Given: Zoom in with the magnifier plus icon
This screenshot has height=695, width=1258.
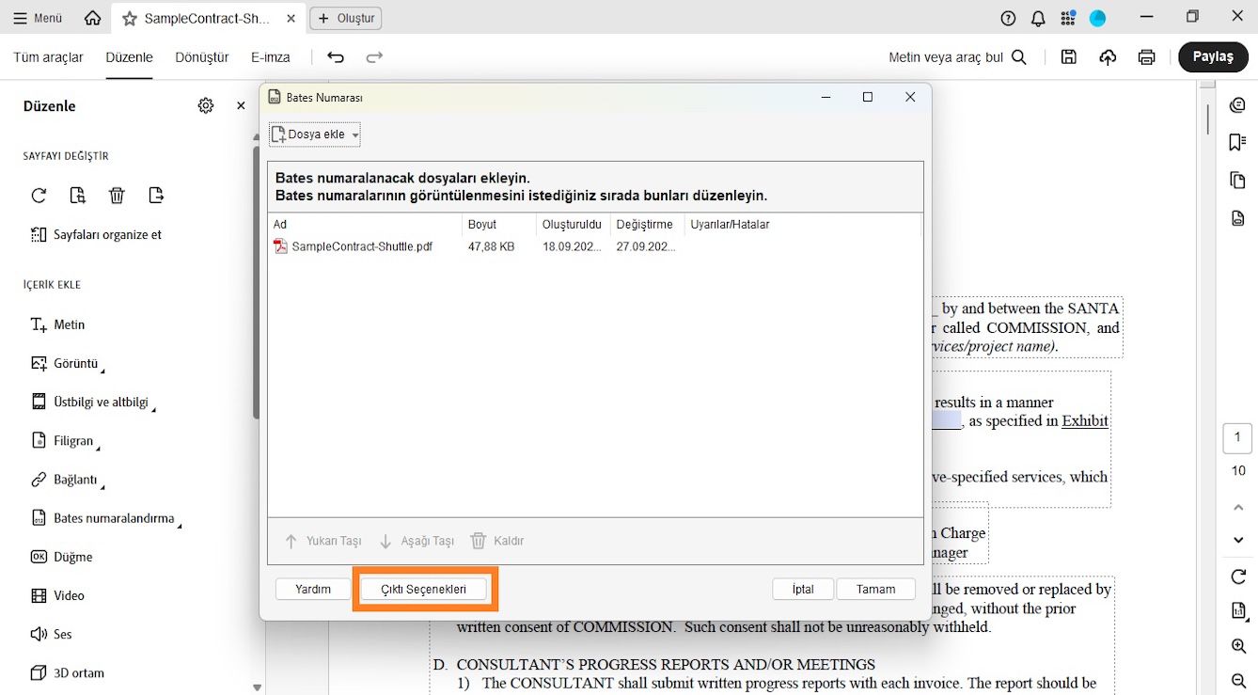Looking at the screenshot, I should pyautogui.click(x=1238, y=646).
